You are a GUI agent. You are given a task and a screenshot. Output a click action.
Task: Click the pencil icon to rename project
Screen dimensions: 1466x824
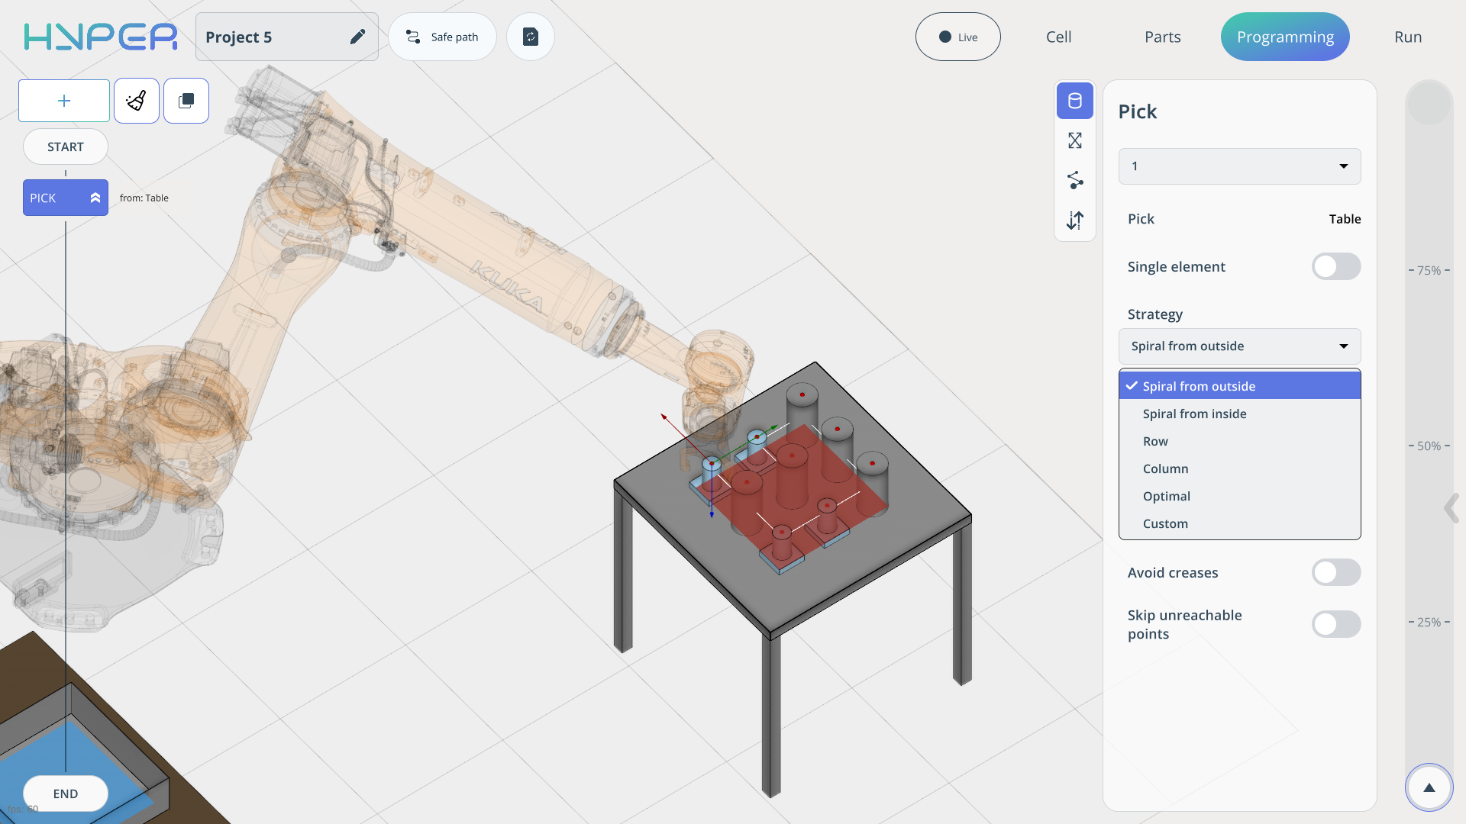point(357,37)
